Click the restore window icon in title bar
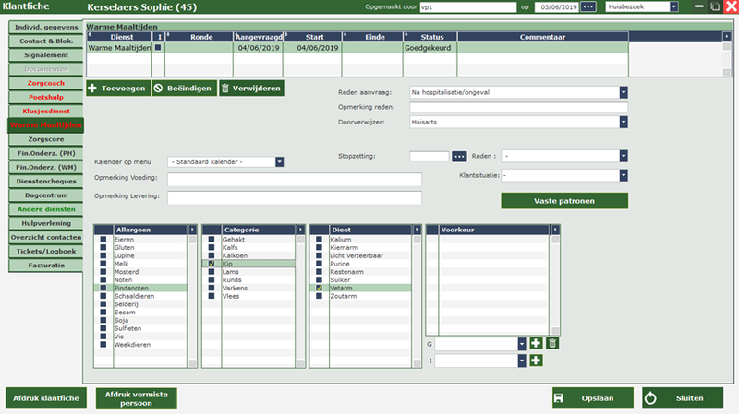 click(716, 7)
